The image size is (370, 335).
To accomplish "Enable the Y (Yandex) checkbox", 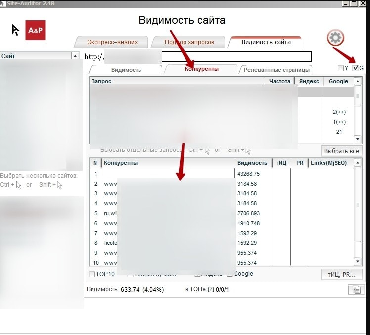I will click(340, 68).
